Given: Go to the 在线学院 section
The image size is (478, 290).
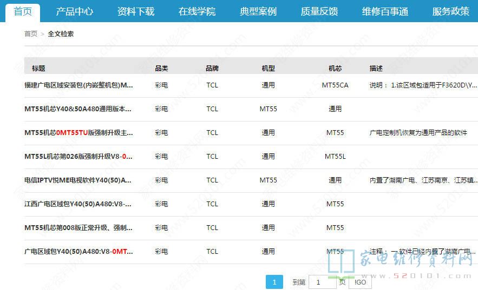Looking at the screenshot, I should point(197,11).
